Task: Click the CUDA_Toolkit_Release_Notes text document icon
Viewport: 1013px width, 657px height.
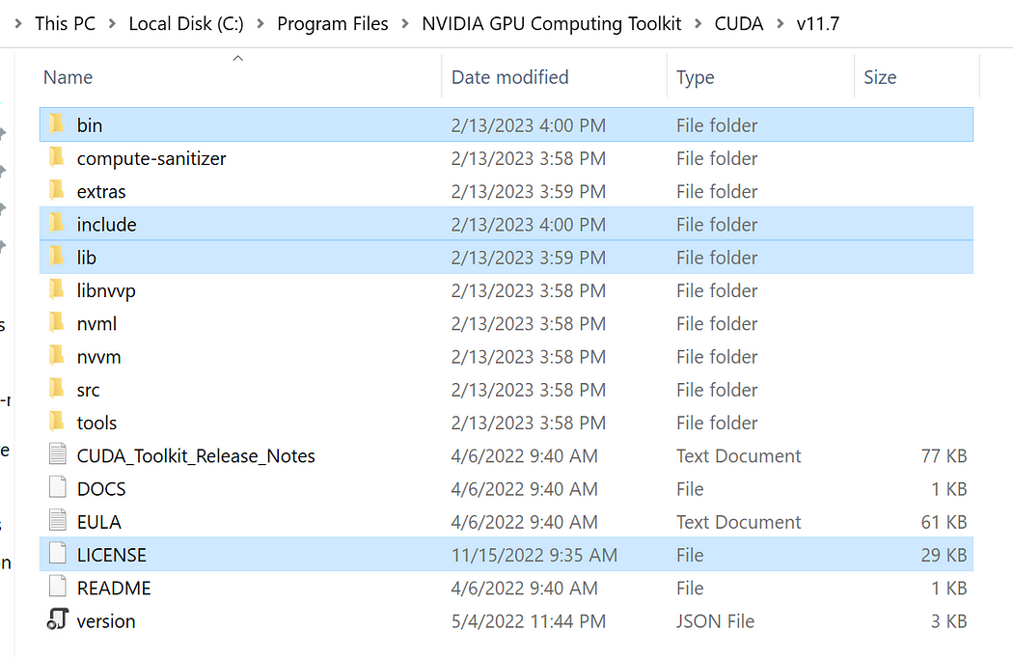Action: 58,454
